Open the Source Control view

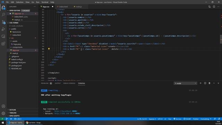click(3, 22)
